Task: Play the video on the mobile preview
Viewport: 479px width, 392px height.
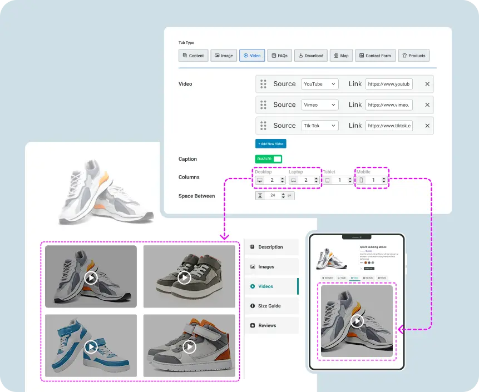Action: pyautogui.click(x=357, y=321)
